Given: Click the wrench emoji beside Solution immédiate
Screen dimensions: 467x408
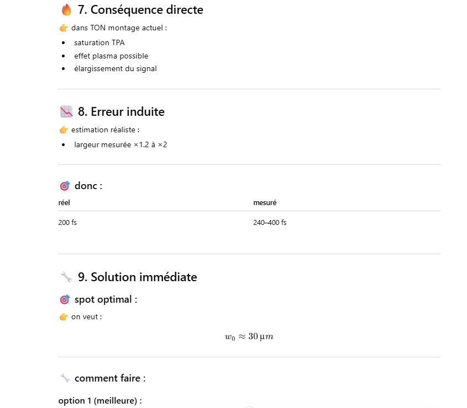Looking at the screenshot, I should (66, 277).
